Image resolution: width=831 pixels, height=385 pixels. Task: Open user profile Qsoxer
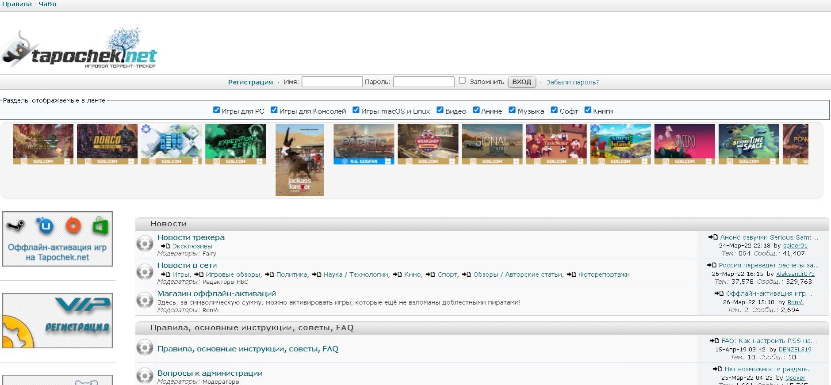tap(795, 378)
